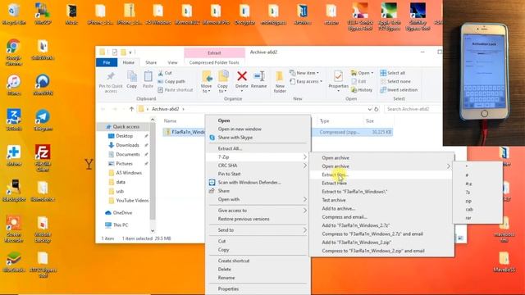525x295 pixels.
Task: Open the File ribbon tab
Action: (x=107, y=62)
